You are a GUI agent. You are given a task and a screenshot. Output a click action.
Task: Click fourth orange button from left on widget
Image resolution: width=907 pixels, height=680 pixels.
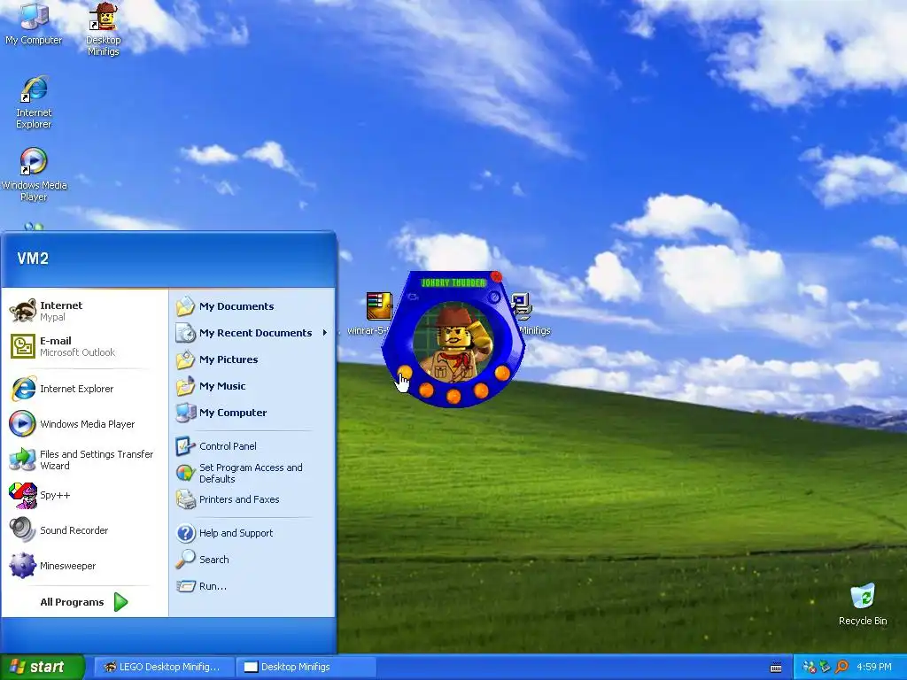pyautogui.click(x=481, y=390)
